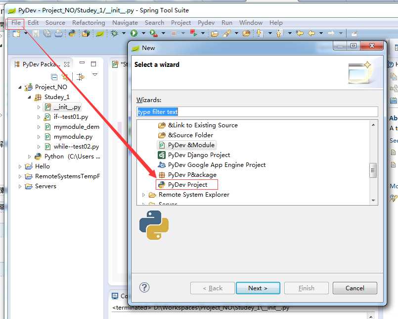Viewport: 398px width, 319px height.
Task: Click the Previous Annotation up-arrow icon
Action: point(279,33)
